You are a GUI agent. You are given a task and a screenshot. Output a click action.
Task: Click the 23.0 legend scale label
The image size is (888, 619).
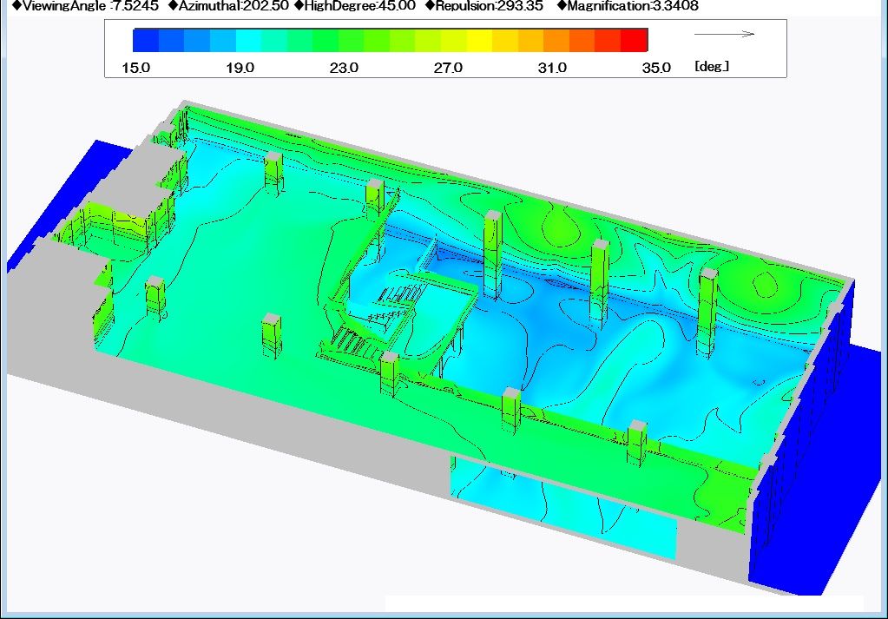point(344,68)
